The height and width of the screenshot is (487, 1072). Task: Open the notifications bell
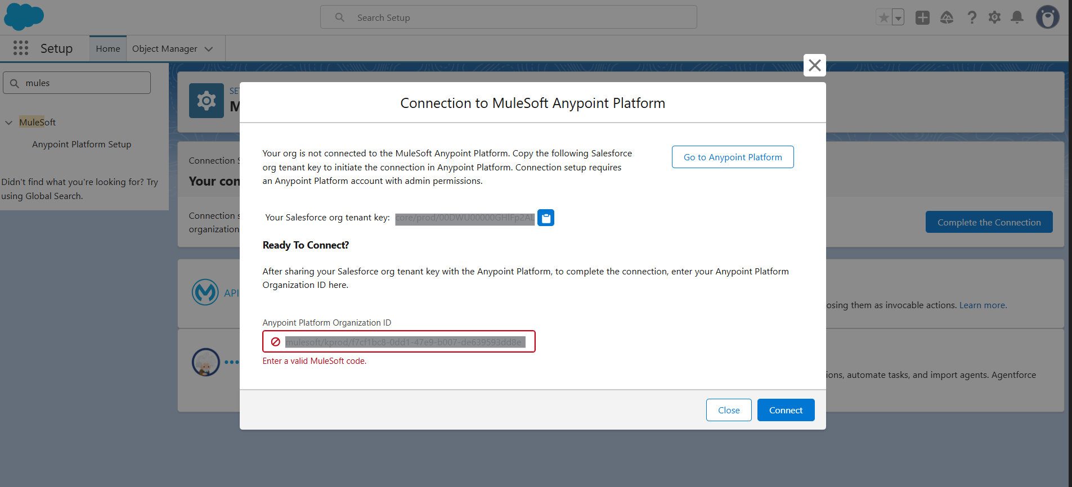[x=1017, y=17]
